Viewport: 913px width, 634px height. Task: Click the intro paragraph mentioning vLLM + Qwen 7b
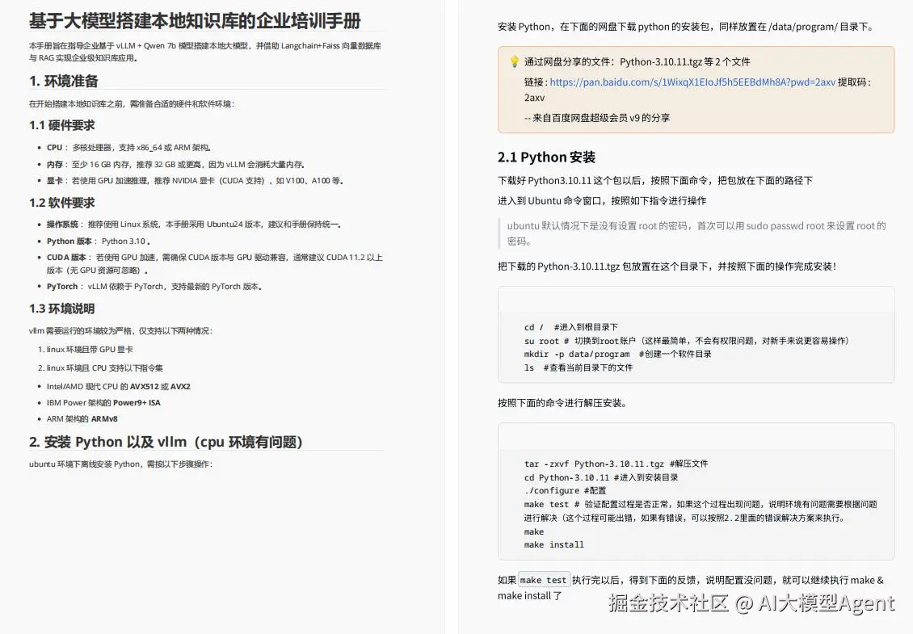click(x=205, y=52)
